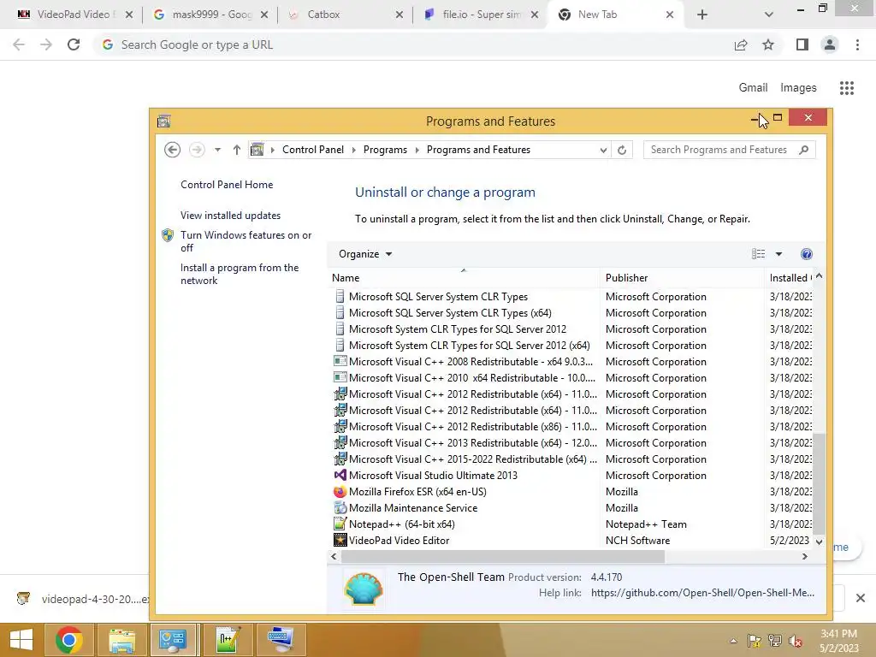876x657 pixels.
Task: Open the Chrome three-dot menu
Action: click(x=857, y=44)
